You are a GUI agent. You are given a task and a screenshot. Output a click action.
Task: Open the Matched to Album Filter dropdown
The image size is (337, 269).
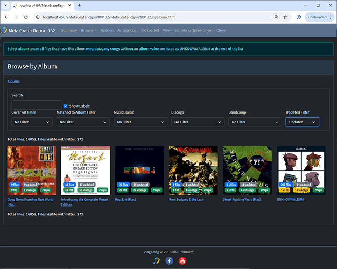[x=83, y=122]
